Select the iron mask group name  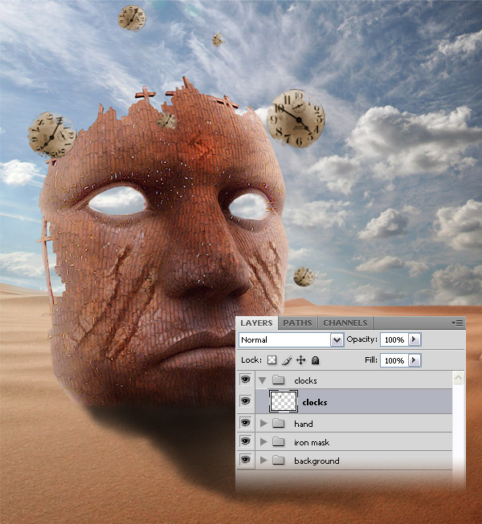[x=312, y=442]
